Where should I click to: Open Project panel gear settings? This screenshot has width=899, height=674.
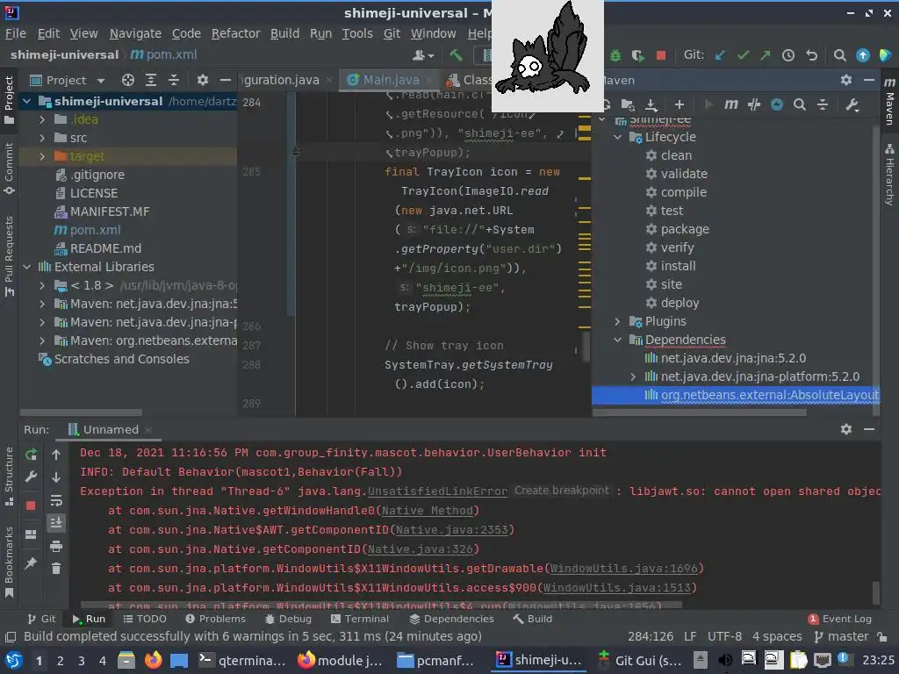(x=203, y=80)
